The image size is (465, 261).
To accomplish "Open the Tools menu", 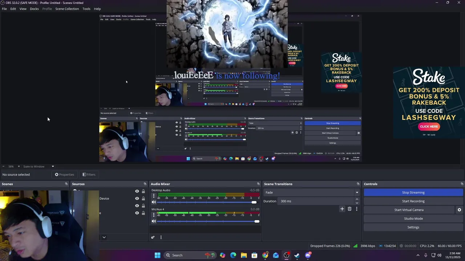I will pos(86,9).
